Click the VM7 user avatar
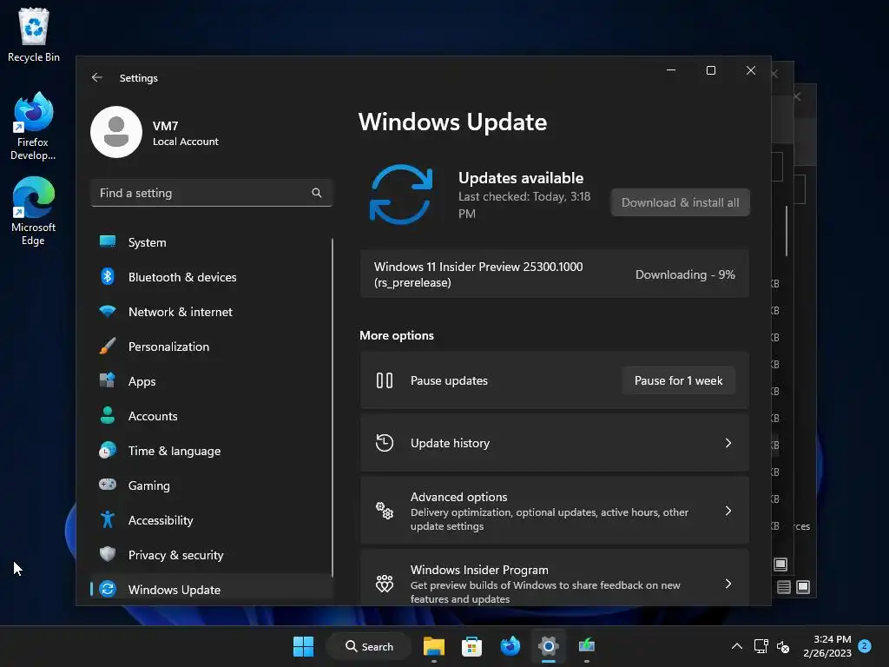Viewport: 889px width, 667px height. point(116,132)
